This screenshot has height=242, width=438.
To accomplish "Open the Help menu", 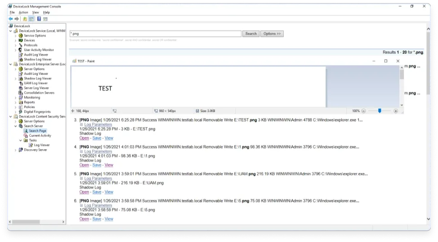I will [x=46, y=13].
